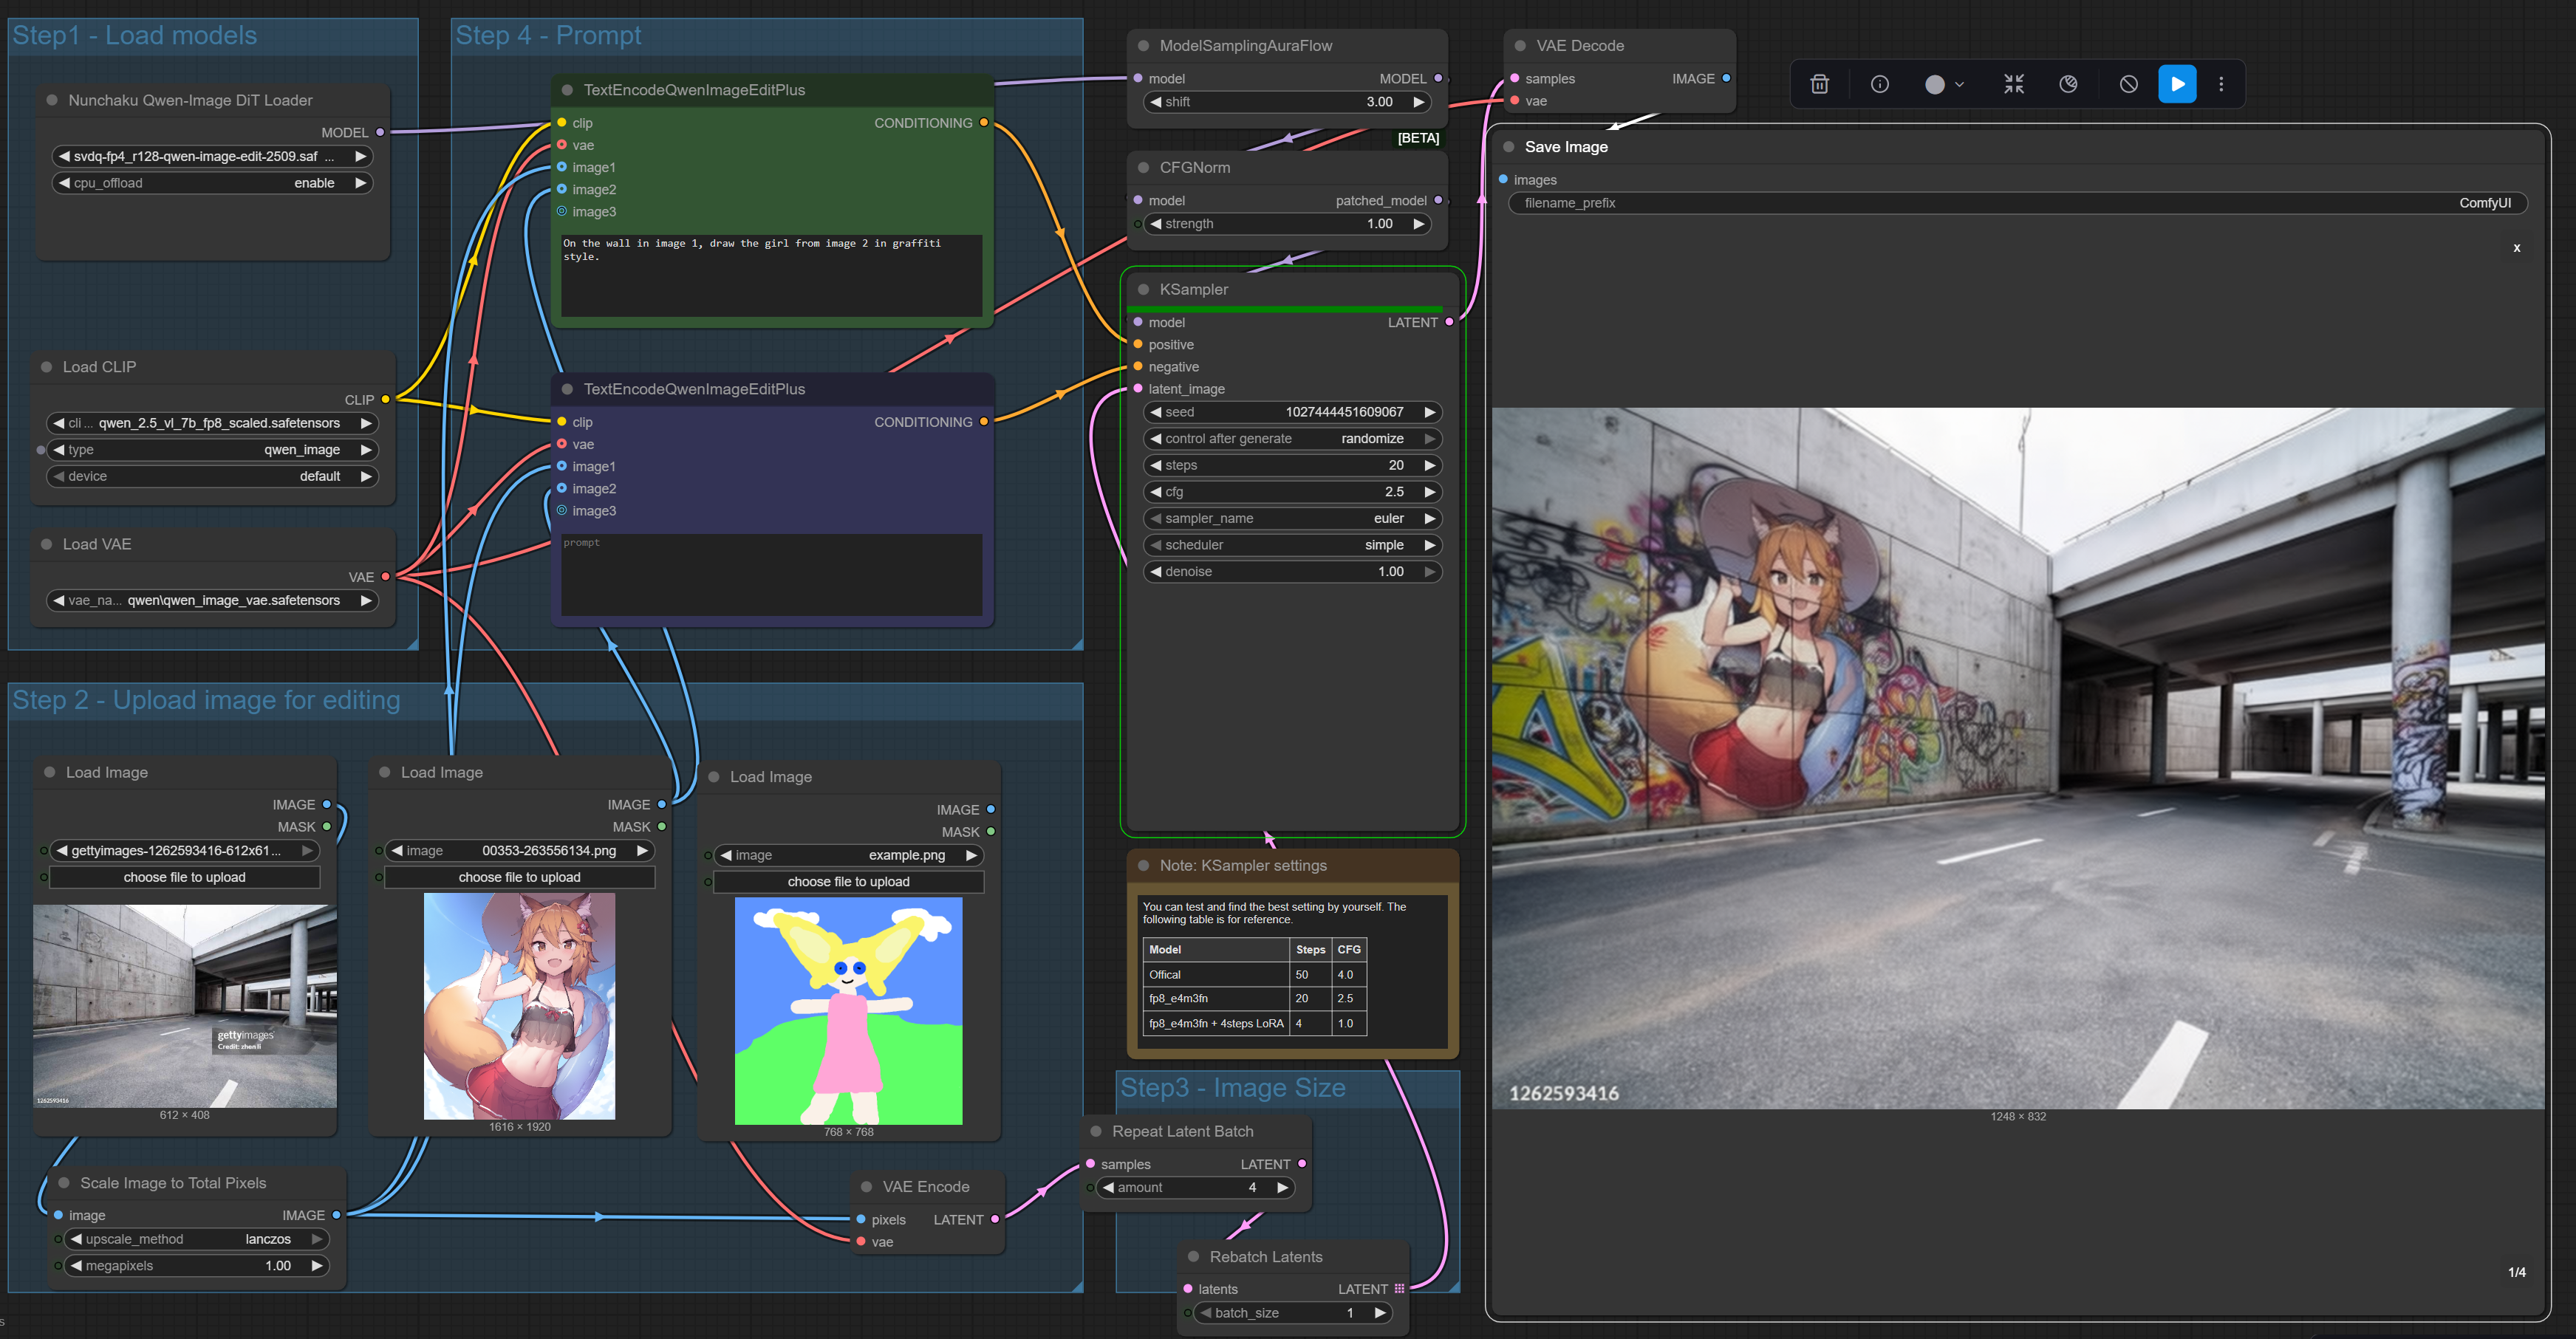The height and width of the screenshot is (1339, 2576).
Task: Toggle collapse dot on VAE Decode node
Action: click(1520, 46)
